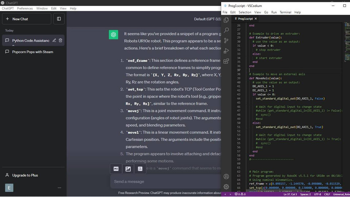
Task: Start a New Chat
Action: tap(26, 19)
